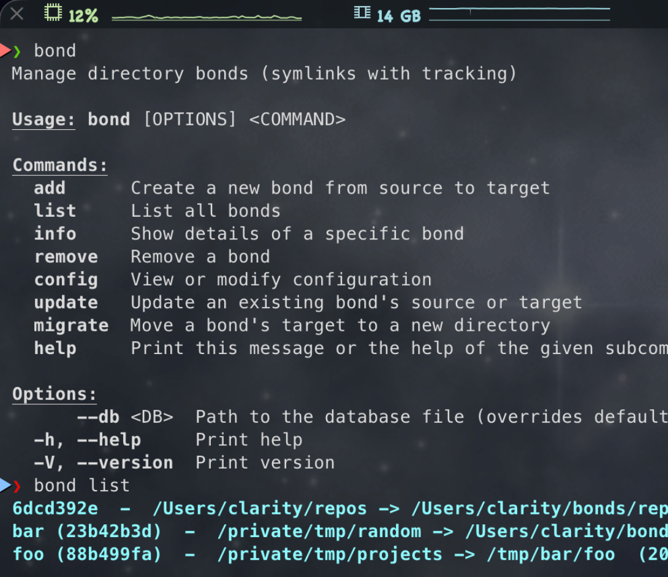Click the 'Print version' description
Image resolution: width=668 pixels, height=577 pixels.
coord(265,463)
